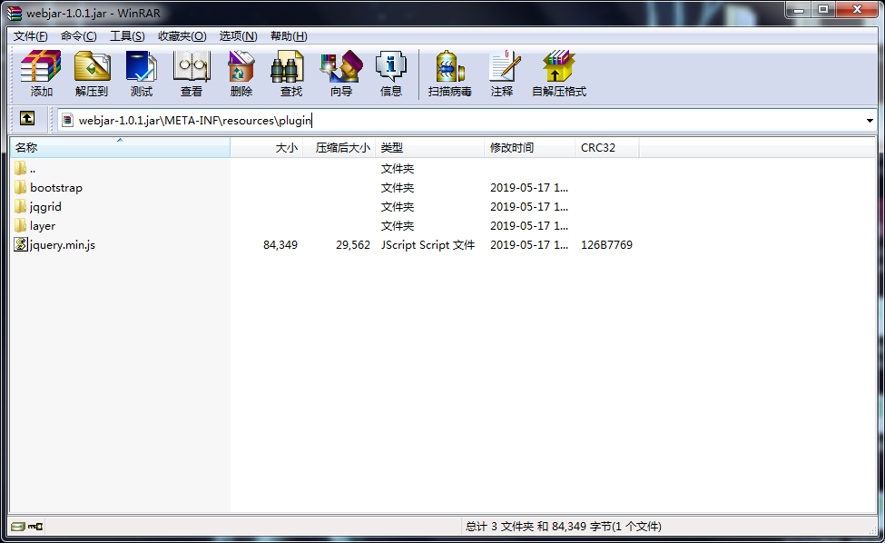Click the 查看 (View) toolbar icon
The width and height of the screenshot is (885, 543).
coord(192,66)
